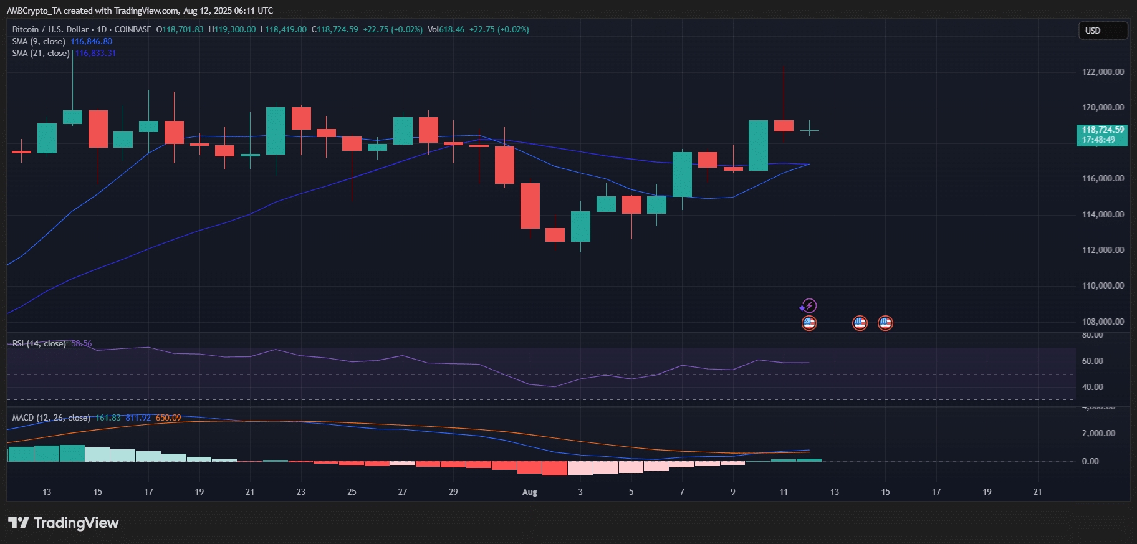Screen dimensions: 1137x544
Task: Click date 21 at right of time axis
Action: pos(1037,492)
